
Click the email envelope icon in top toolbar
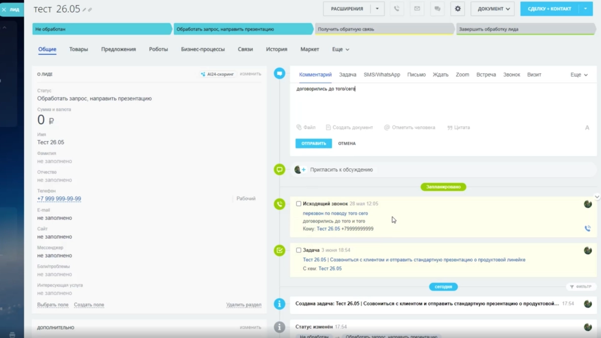(417, 9)
